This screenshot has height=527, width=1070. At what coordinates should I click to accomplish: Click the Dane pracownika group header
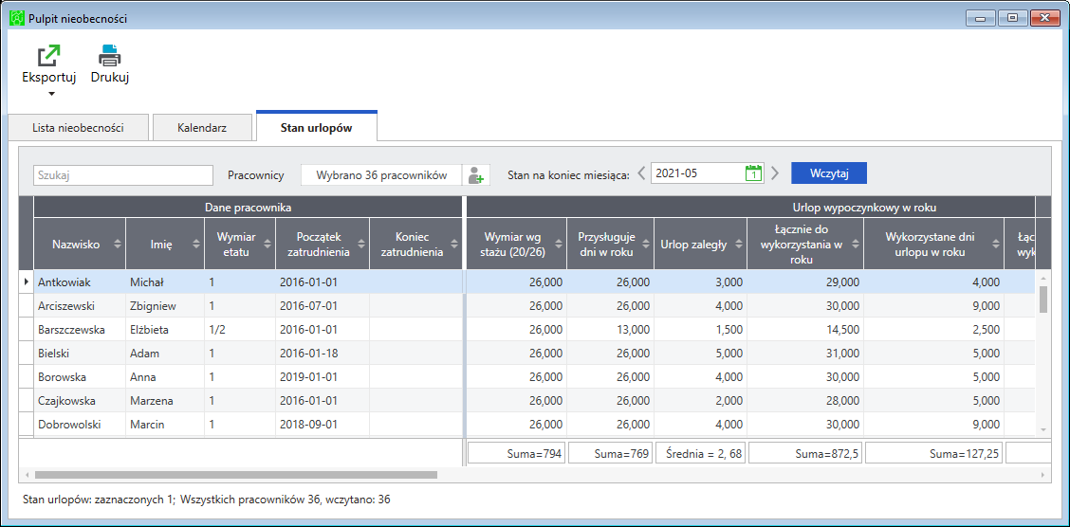[x=249, y=207]
